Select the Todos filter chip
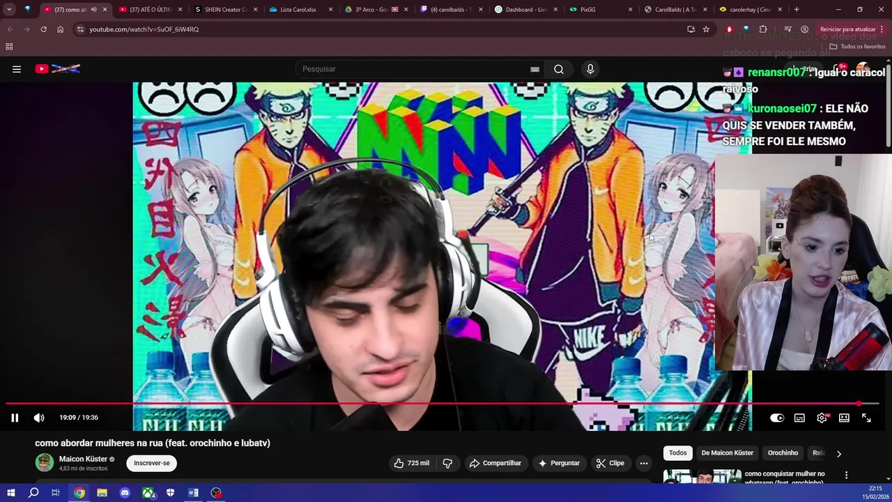Screen dimensions: 892x502 pos(678,453)
